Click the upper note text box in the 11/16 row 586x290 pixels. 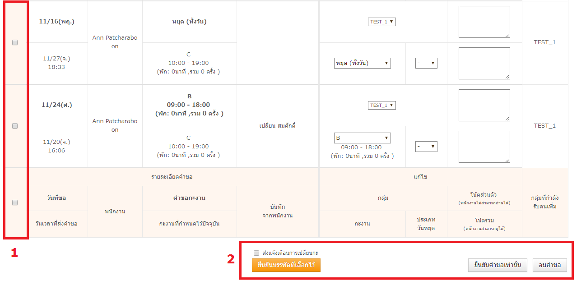[x=484, y=22]
